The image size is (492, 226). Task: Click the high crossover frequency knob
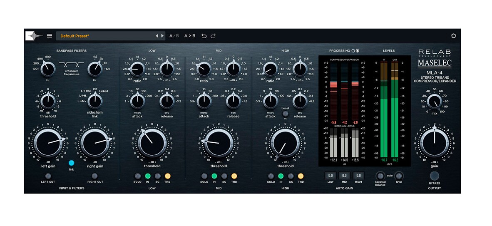[95, 69]
